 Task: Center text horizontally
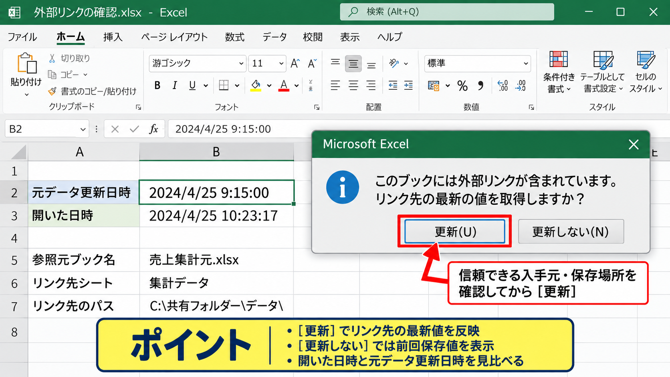tap(353, 85)
